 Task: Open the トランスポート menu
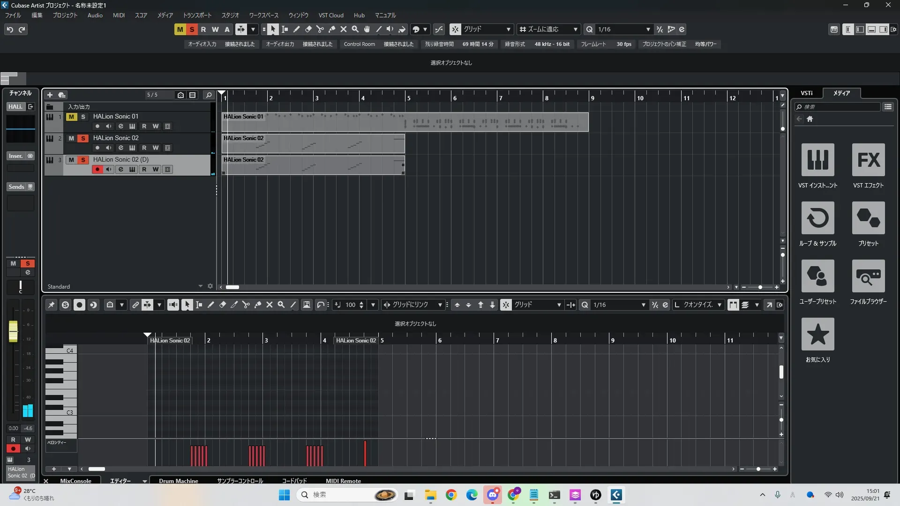pyautogui.click(x=197, y=15)
